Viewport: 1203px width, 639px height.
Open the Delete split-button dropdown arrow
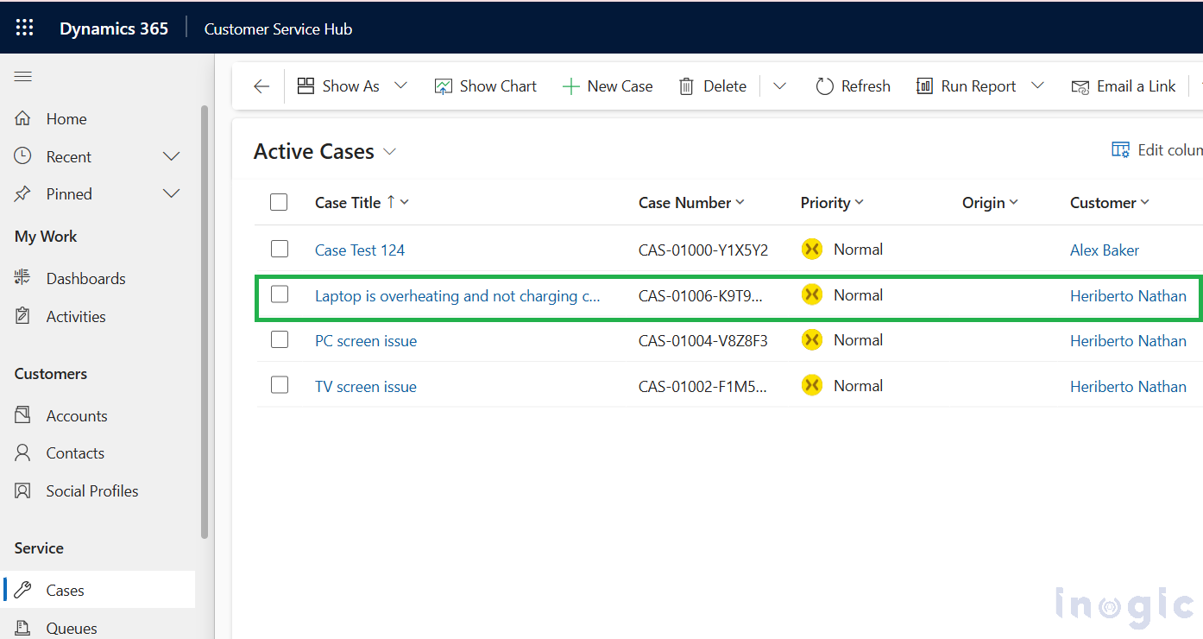pyautogui.click(x=779, y=86)
